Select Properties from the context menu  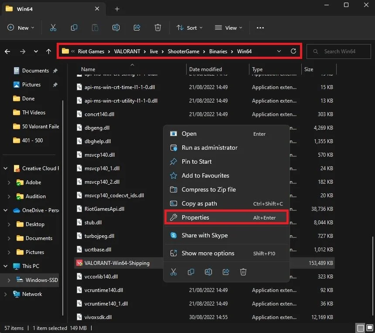coord(195,217)
